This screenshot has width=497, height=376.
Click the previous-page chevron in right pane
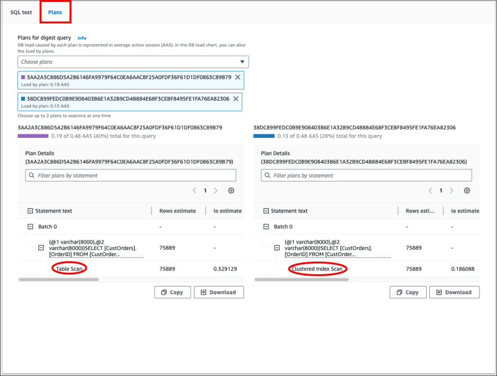tap(431, 191)
